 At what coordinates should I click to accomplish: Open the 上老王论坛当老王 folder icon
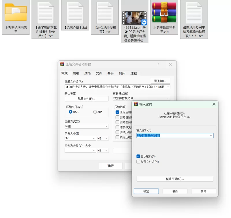pos(16,13)
